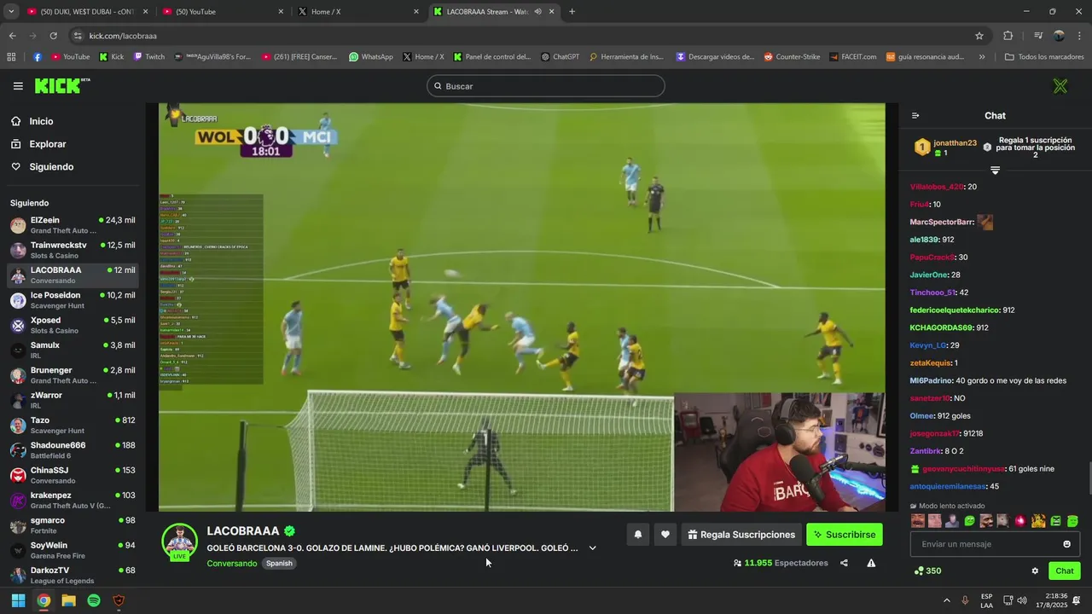Open Shadoune666 channel in sidebar

coord(73,450)
